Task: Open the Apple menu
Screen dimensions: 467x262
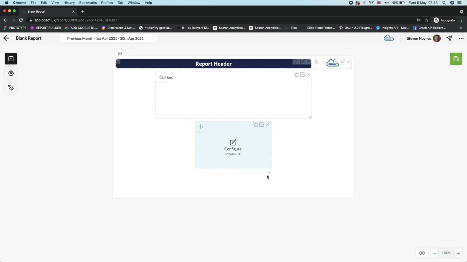Action: [x=7, y=3]
